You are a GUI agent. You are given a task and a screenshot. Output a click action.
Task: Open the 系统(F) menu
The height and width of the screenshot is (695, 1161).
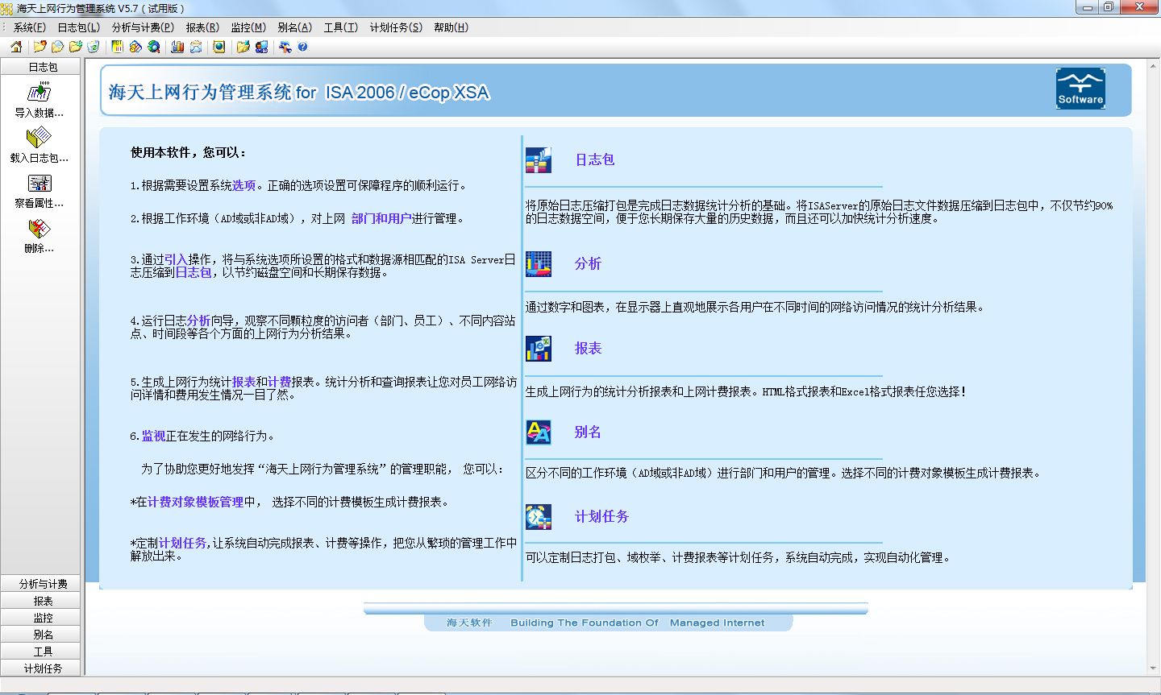pos(30,27)
